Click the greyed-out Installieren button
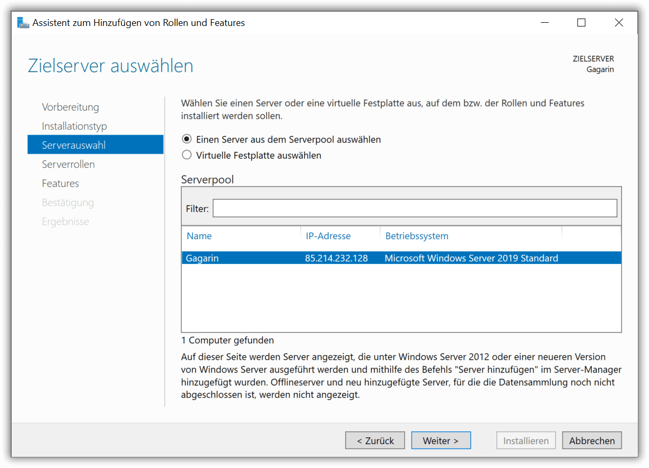Screen dimensions: 649x468 coord(526,440)
